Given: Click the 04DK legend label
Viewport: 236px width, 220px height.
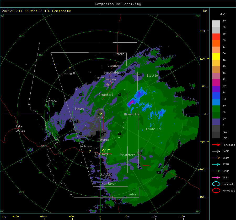Looking at the screenshot, I should 226,151.
